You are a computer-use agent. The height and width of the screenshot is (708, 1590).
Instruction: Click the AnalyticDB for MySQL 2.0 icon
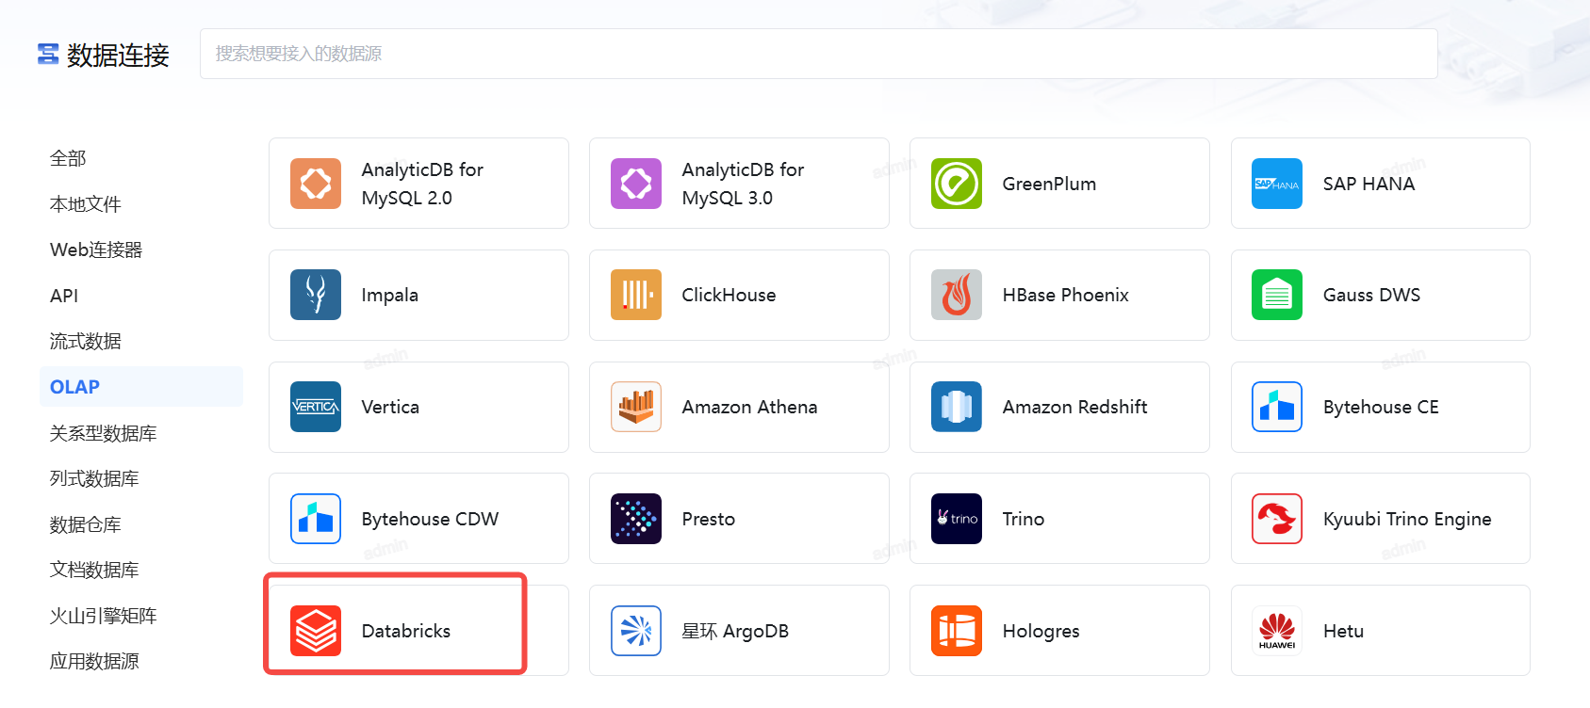point(316,184)
